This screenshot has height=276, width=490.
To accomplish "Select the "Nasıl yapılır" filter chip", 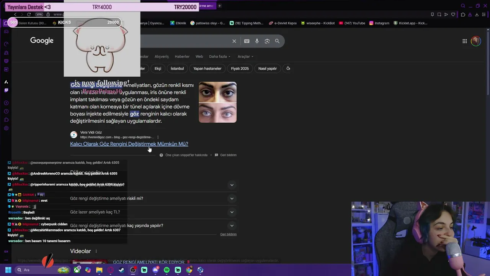I will [x=268, y=68].
